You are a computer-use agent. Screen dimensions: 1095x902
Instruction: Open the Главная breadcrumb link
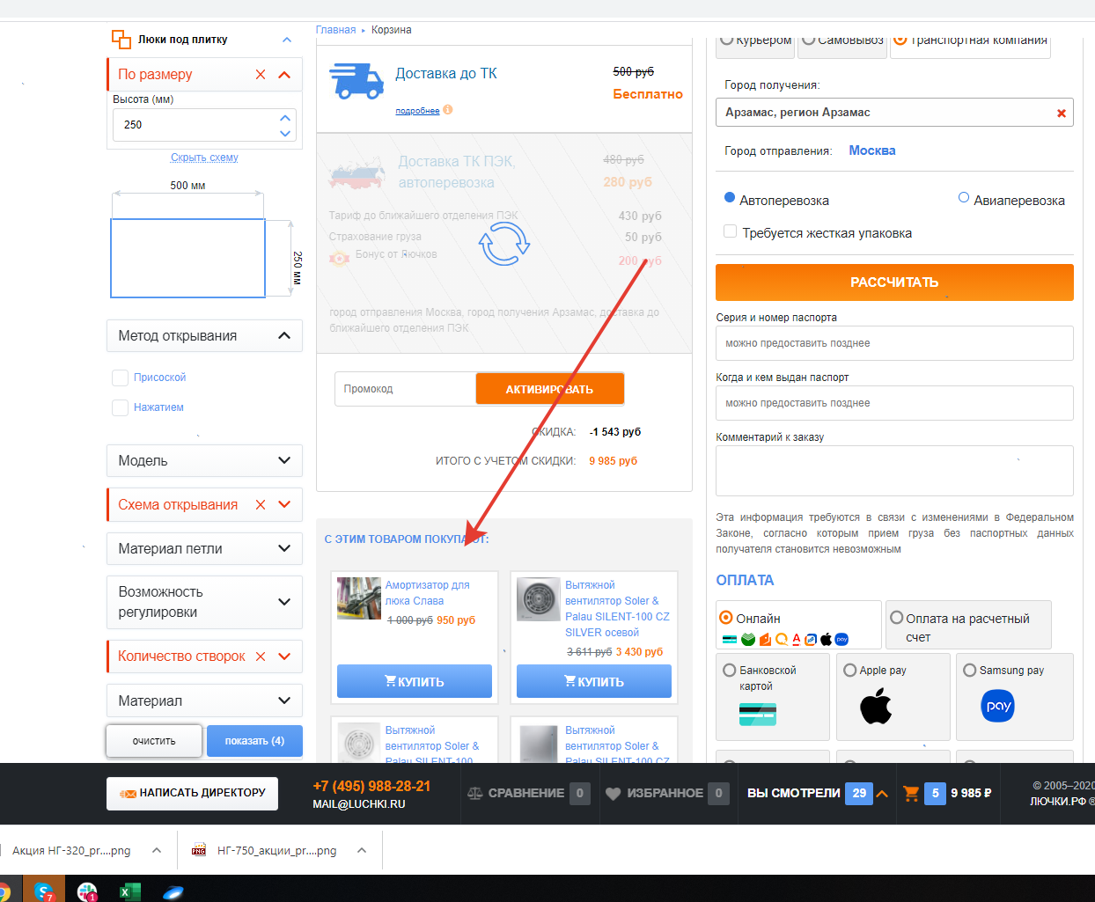tap(335, 30)
